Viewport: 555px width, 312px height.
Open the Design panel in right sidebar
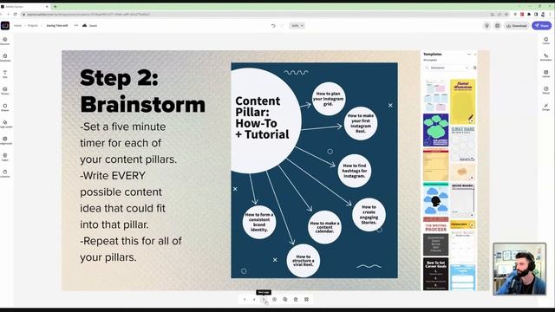pyautogui.click(x=546, y=107)
